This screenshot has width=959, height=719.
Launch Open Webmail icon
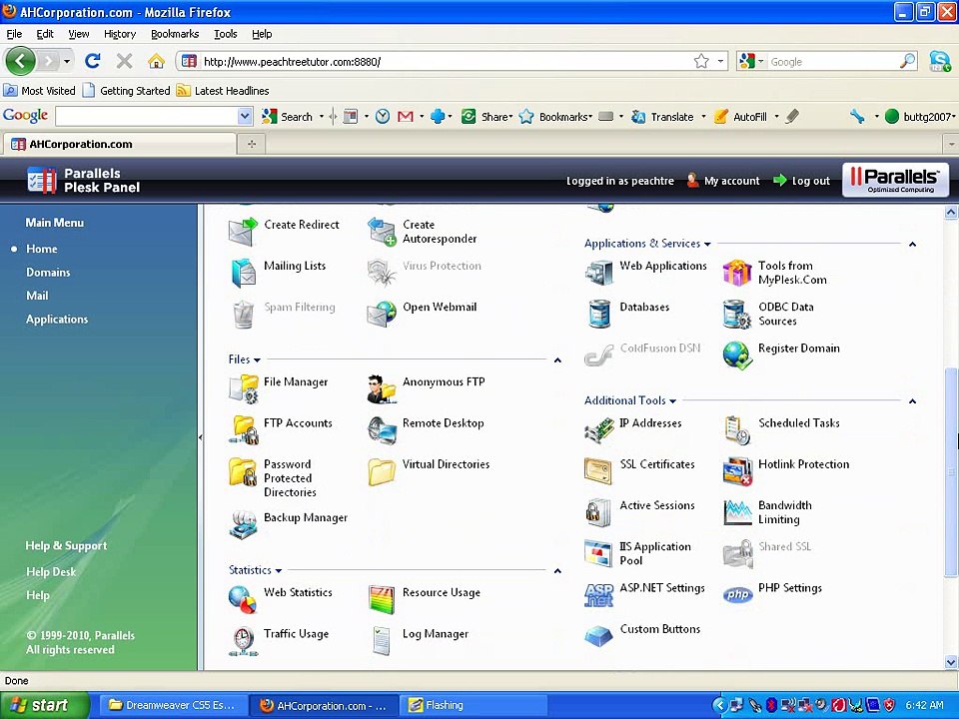point(382,314)
